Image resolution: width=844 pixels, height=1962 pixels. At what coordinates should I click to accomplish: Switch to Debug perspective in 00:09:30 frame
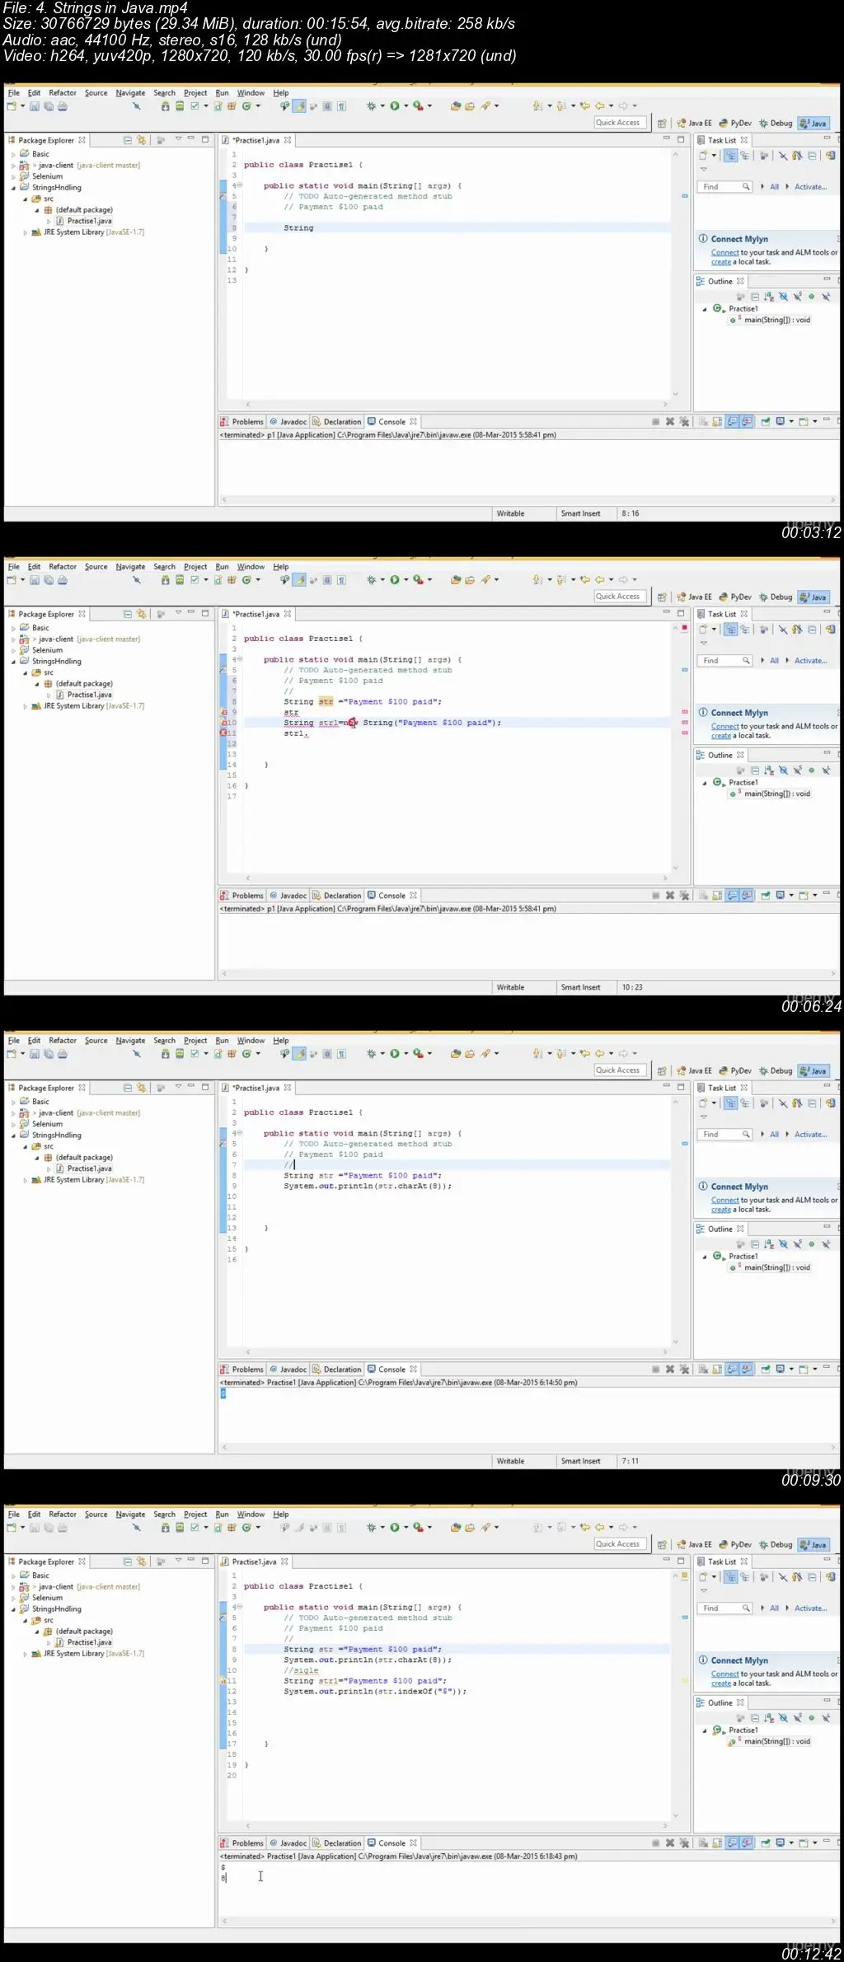coord(776,1071)
